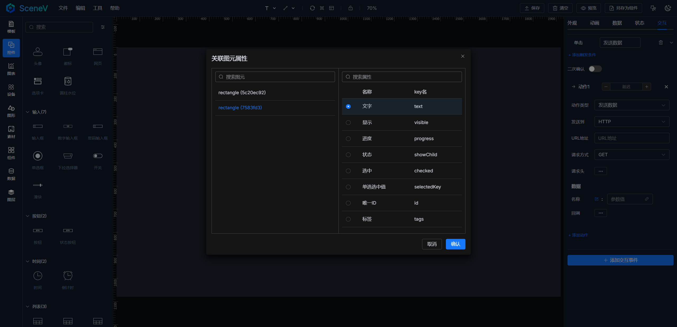Switch to the 动画 tab

[594, 23]
